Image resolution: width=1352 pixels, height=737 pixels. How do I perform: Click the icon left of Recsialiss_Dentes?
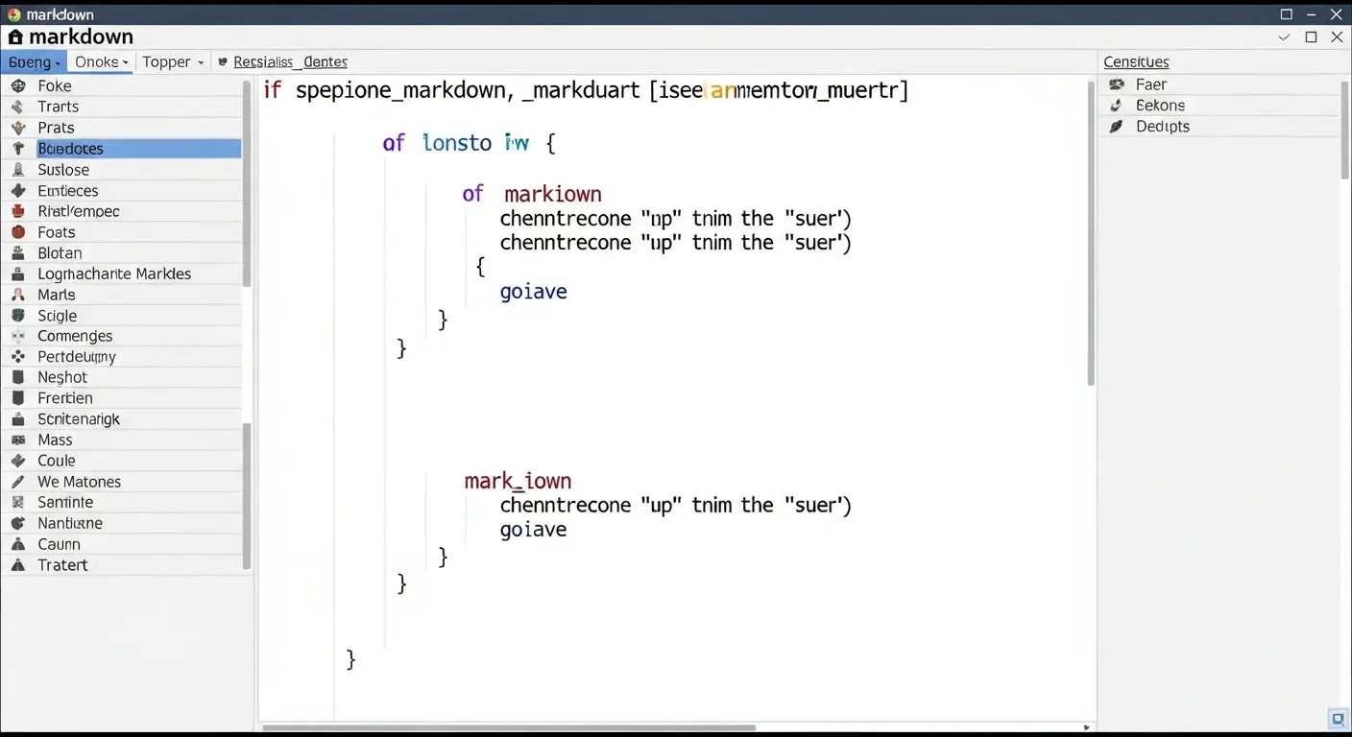(224, 61)
